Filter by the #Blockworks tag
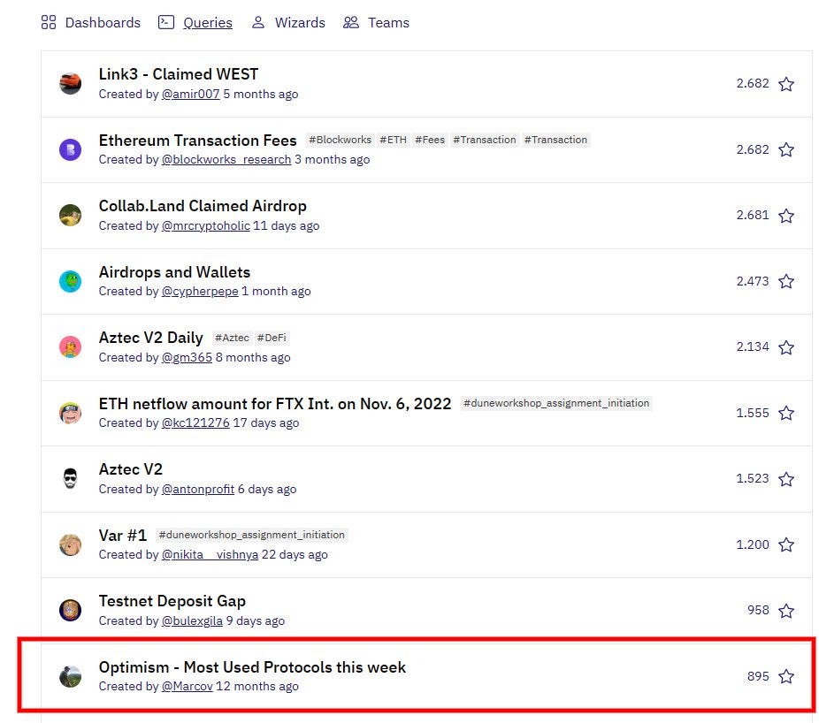This screenshot has width=819, height=723. click(x=340, y=140)
